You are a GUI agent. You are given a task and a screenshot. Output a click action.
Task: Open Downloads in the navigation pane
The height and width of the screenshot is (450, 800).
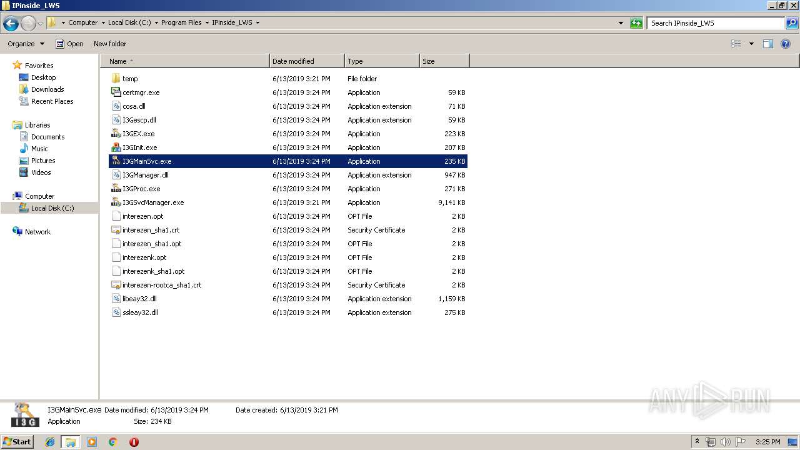pos(47,89)
